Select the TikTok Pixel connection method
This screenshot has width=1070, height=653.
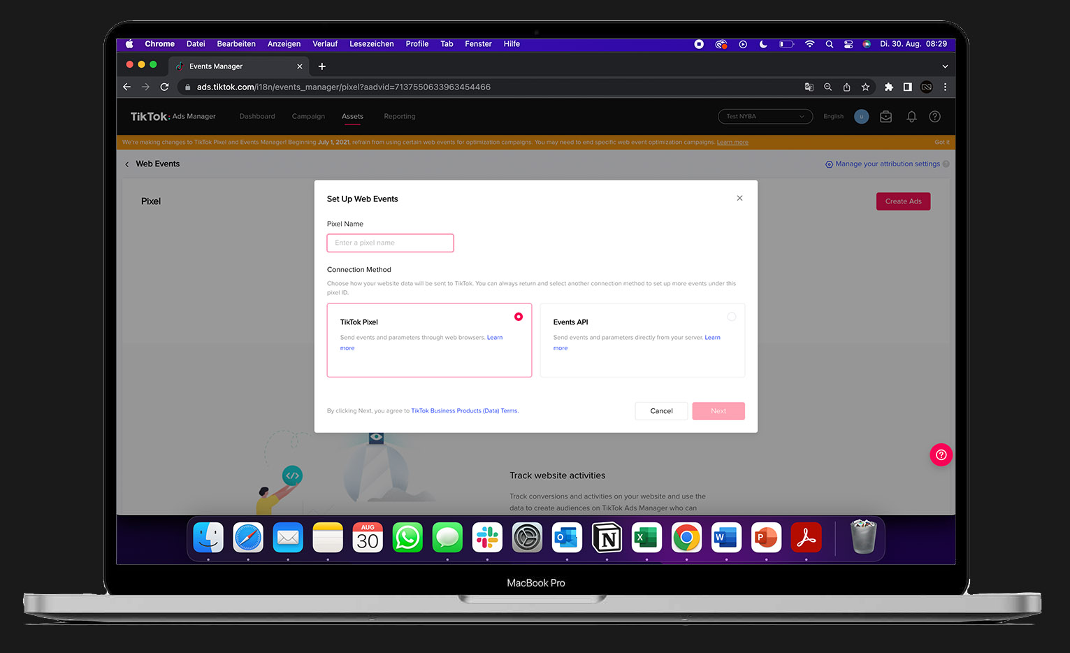coord(429,340)
